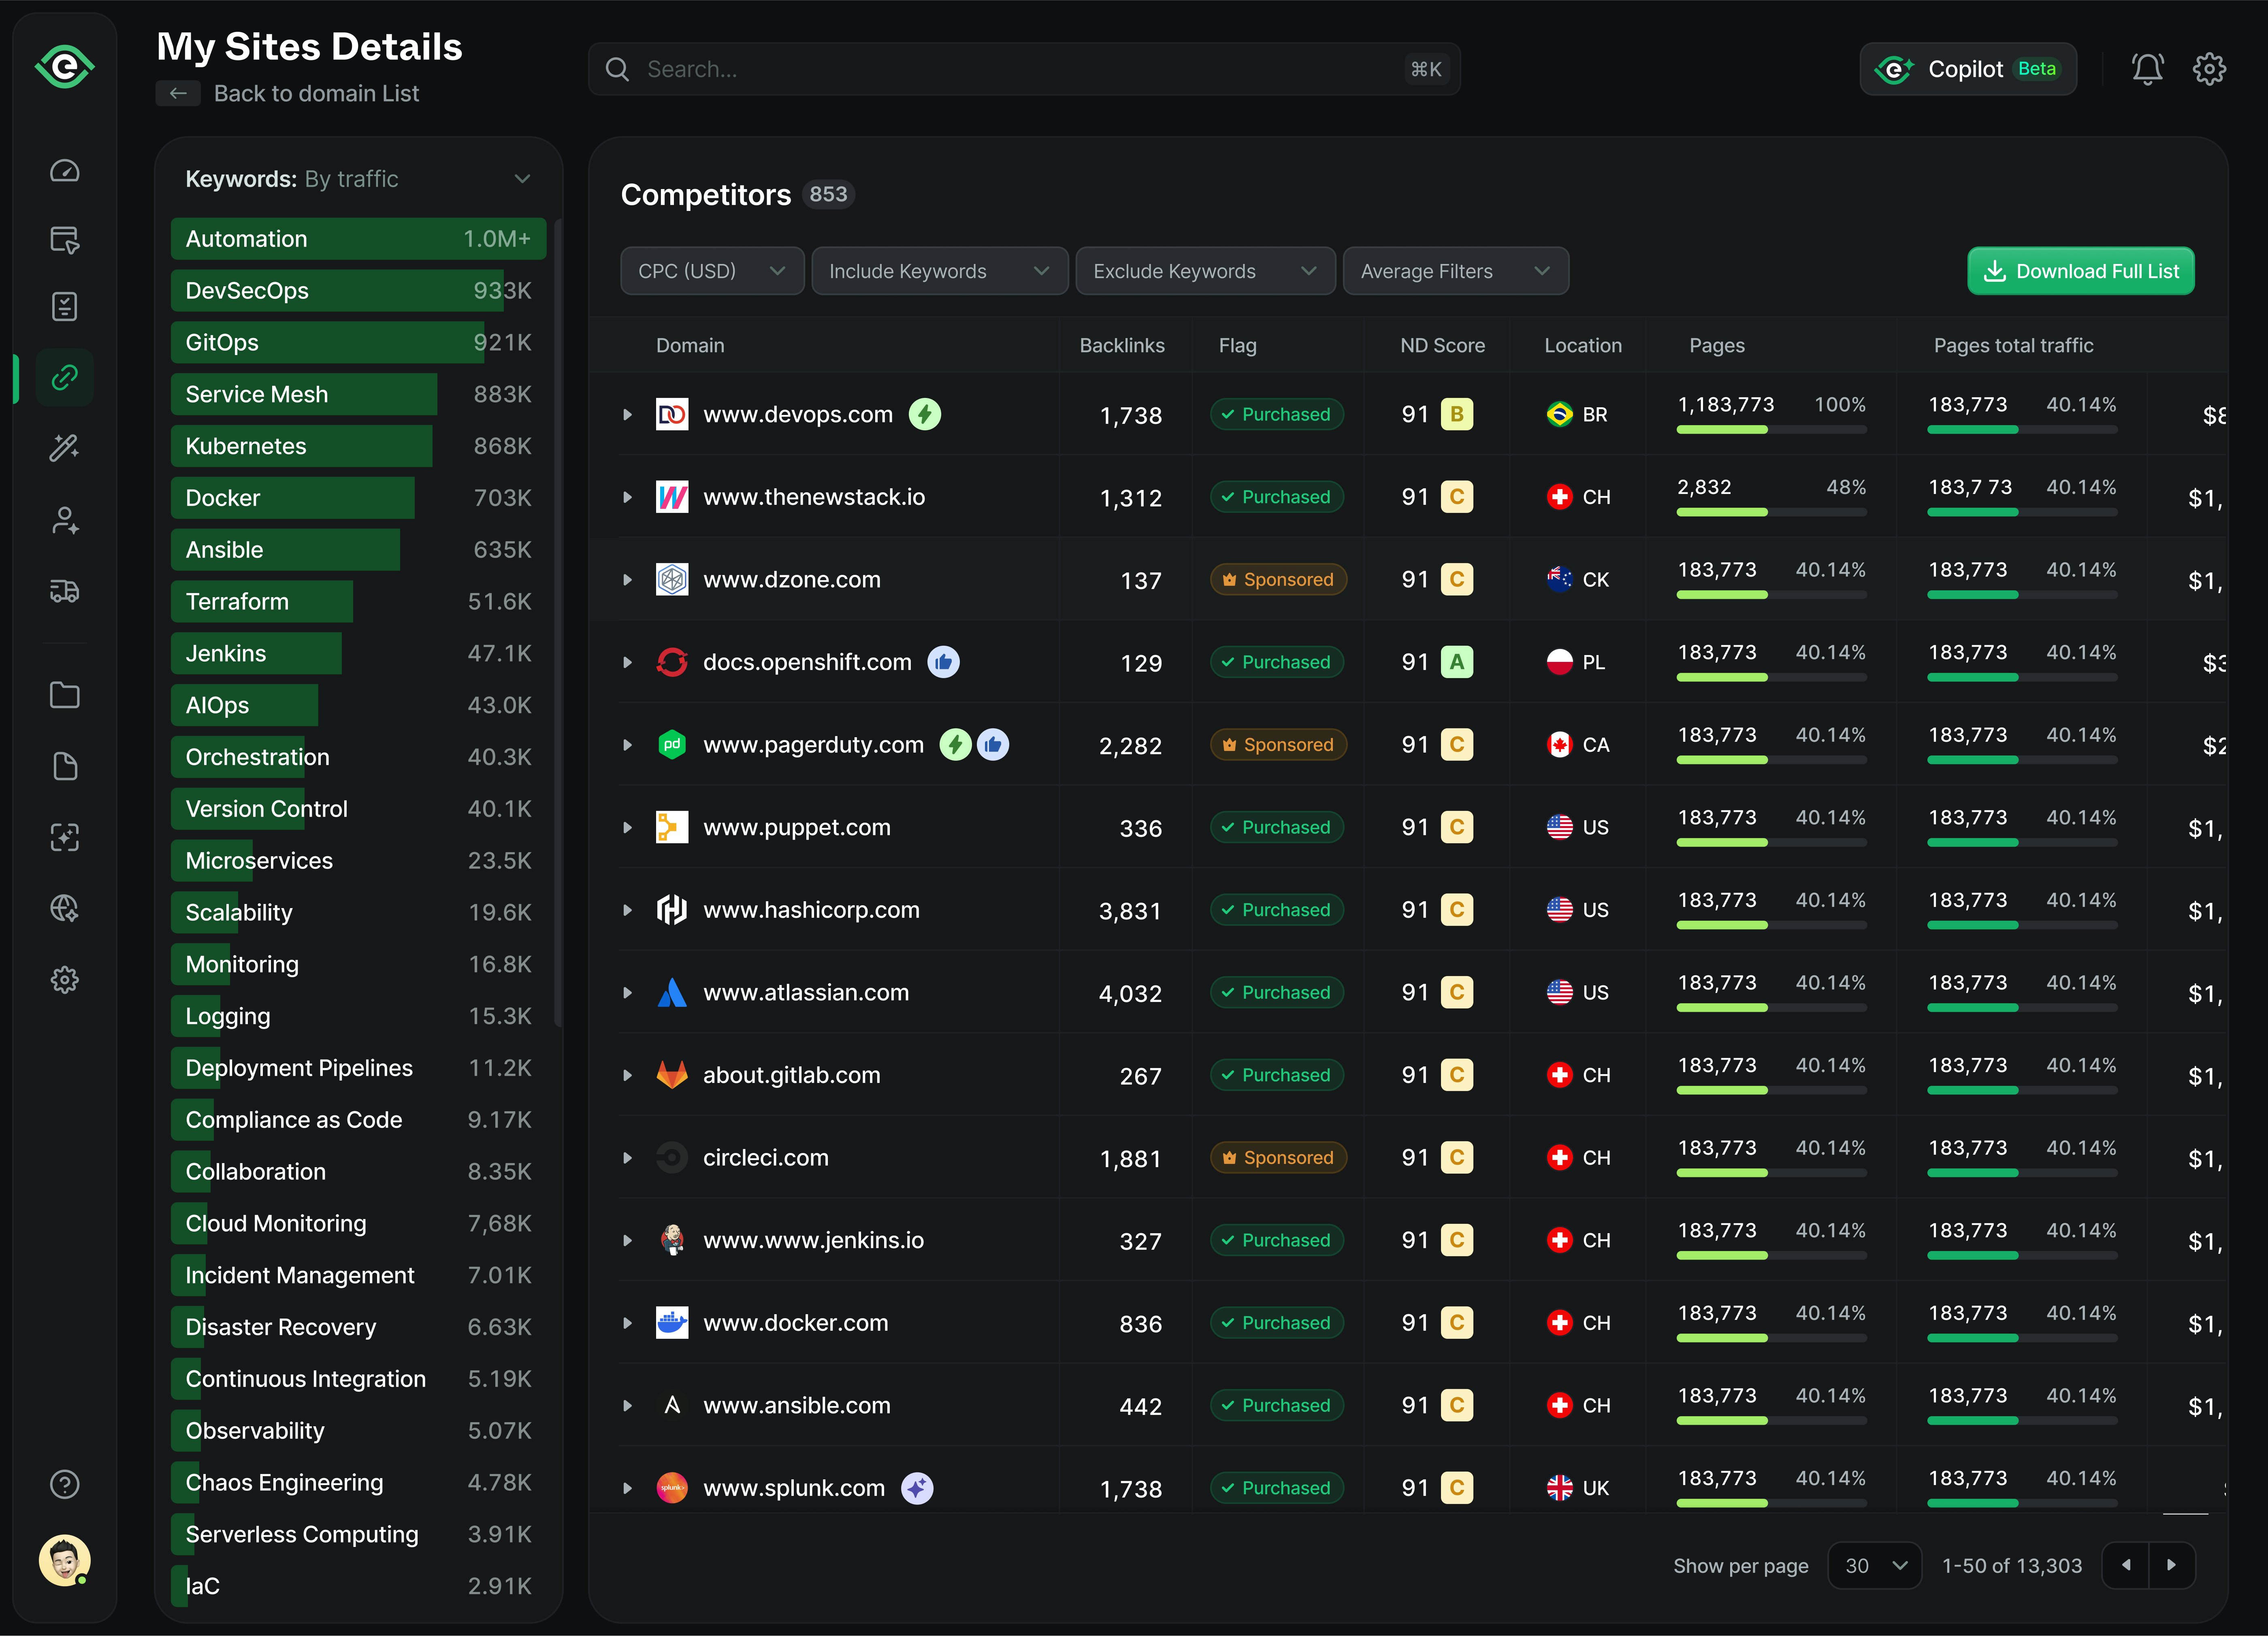Open the invite user icon in the sidebar

click(64, 520)
